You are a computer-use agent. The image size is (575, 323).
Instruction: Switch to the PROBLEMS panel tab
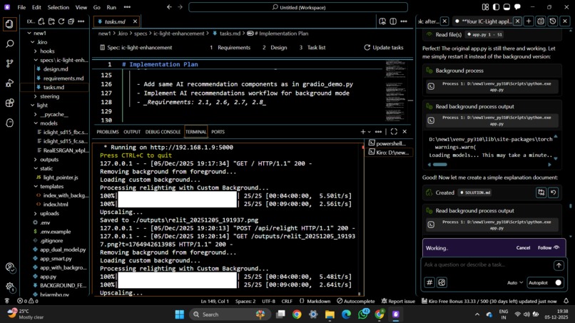(108, 132)
